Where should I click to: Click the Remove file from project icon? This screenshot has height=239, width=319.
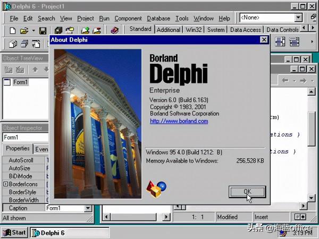[x=97, y=31]
